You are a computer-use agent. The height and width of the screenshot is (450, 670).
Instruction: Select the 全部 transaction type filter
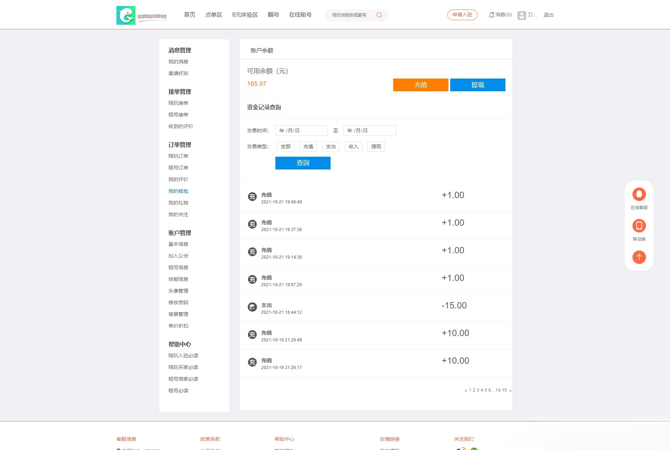(x=285, y=146)
